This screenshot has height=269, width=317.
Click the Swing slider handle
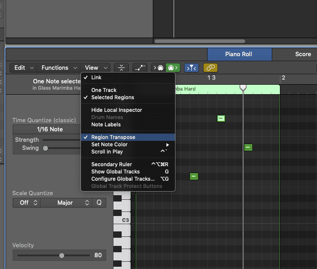click(x=46, y=149)
